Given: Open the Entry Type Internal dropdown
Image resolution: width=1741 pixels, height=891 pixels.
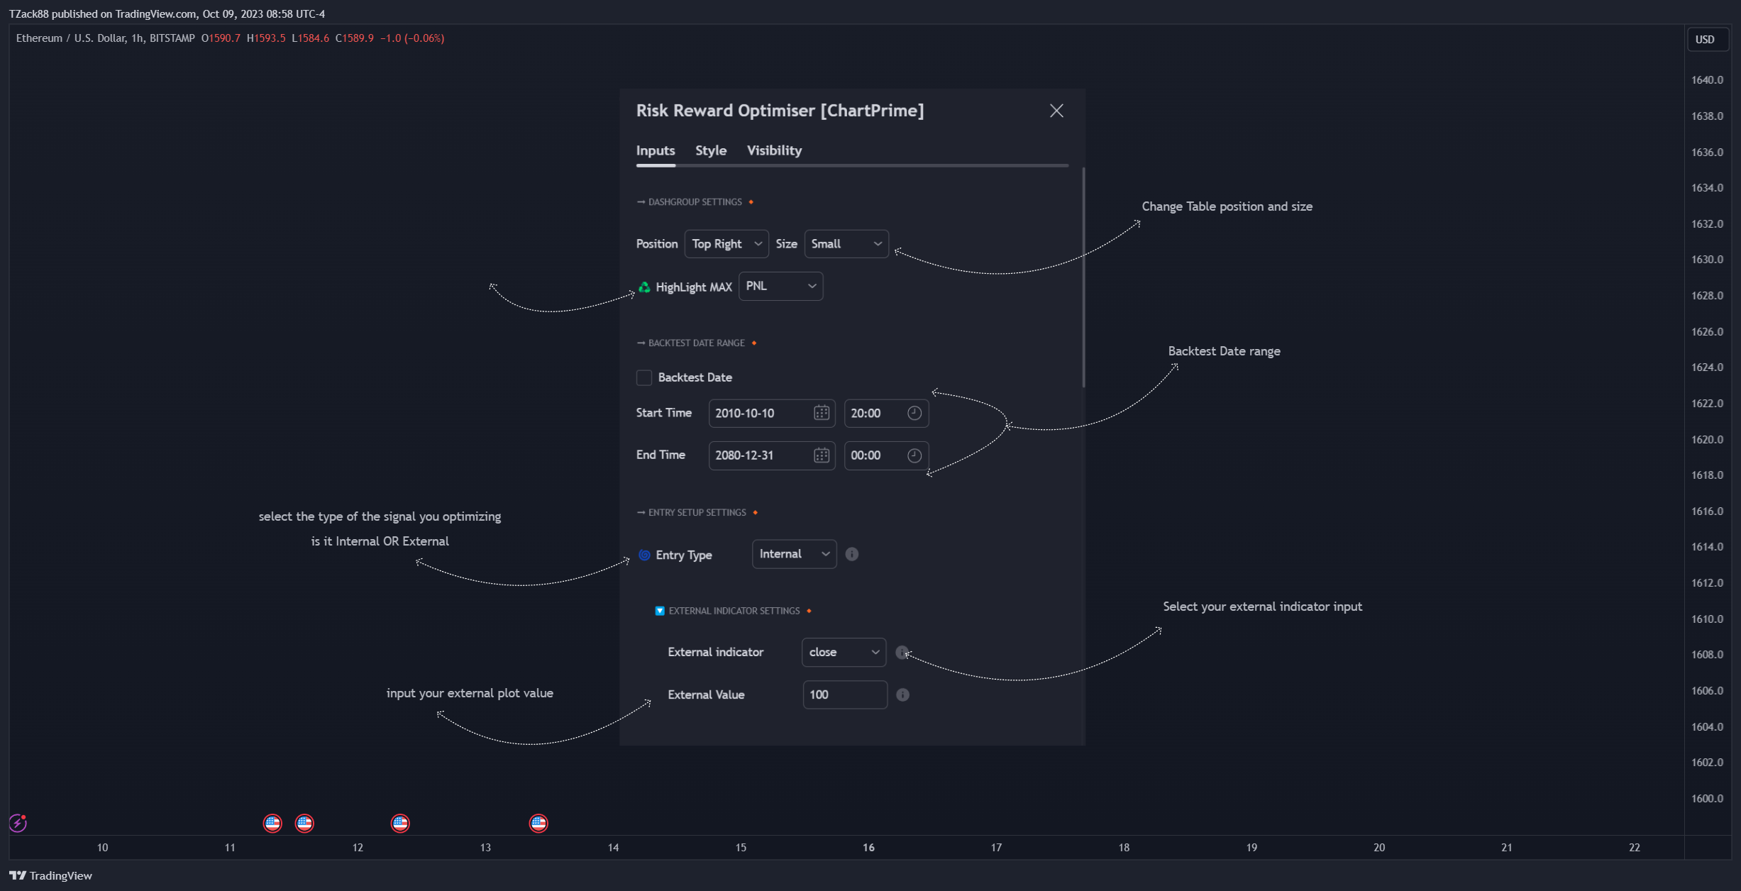Looking at the screenshot, I should (794, 554).
